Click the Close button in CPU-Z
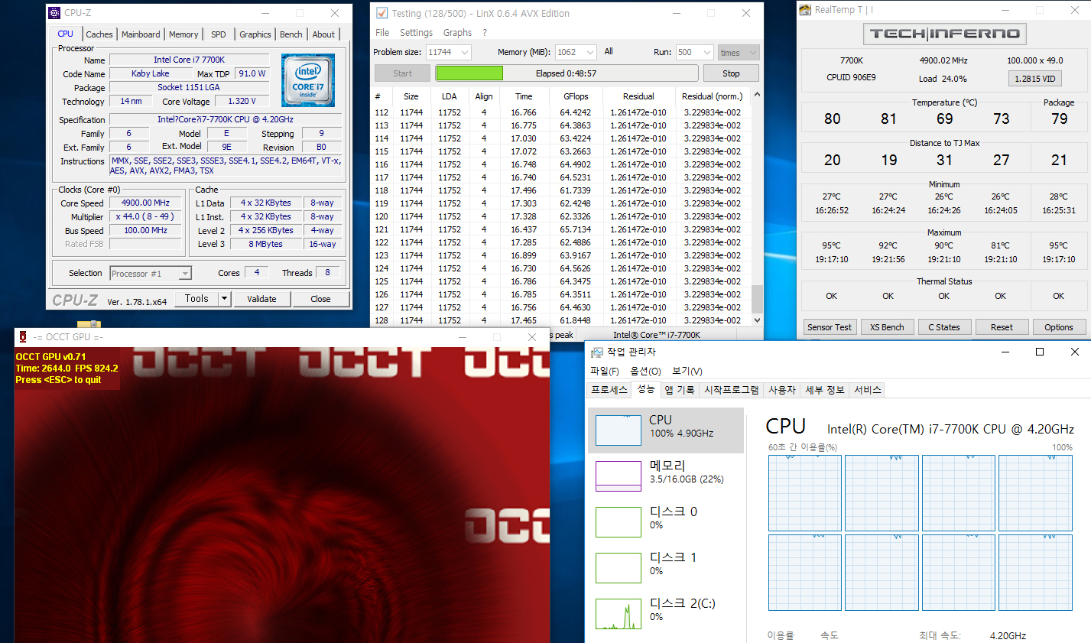This screenshot has width=1091, height=643. point(320,299)
